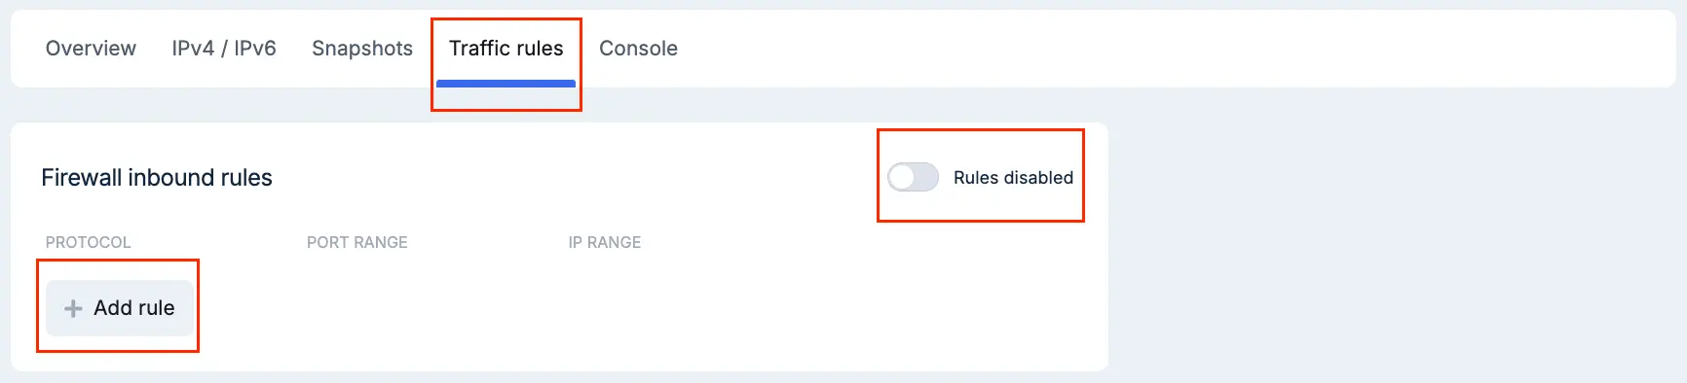Open the Snapshots tab
1687x383 pixels.
pos(362,49)
